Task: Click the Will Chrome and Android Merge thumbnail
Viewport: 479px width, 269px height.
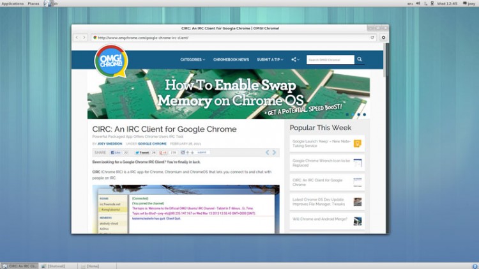Action: [x=358, y=221]
